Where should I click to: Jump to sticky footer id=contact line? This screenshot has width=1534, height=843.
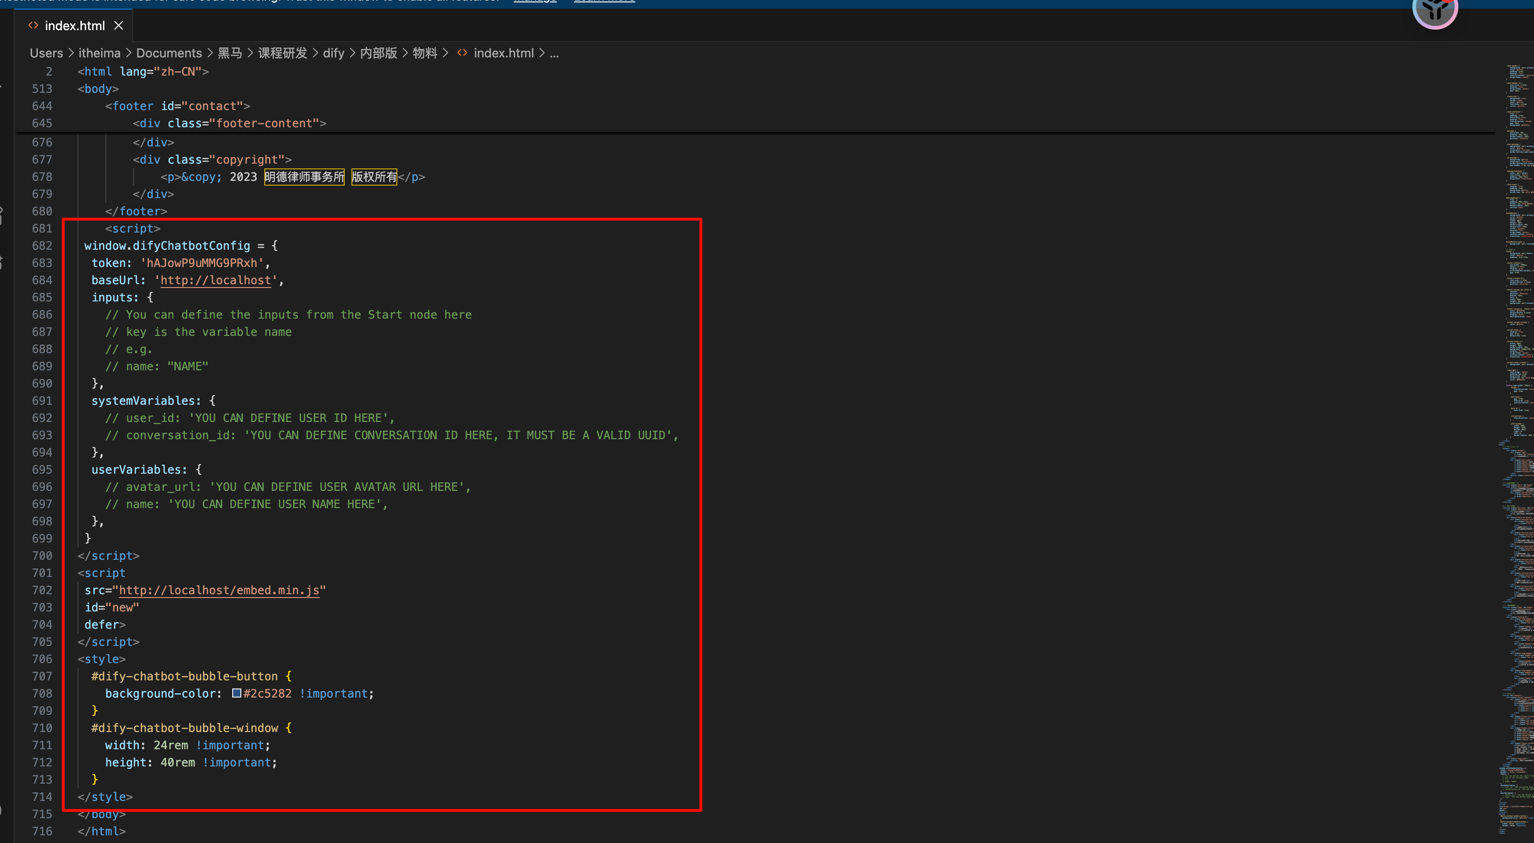[x=179, y=106]
